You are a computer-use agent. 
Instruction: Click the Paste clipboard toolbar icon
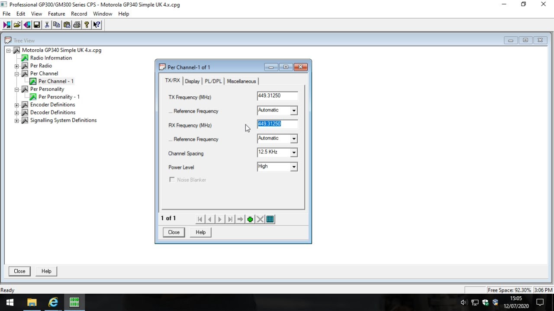(x=67, y=25)
